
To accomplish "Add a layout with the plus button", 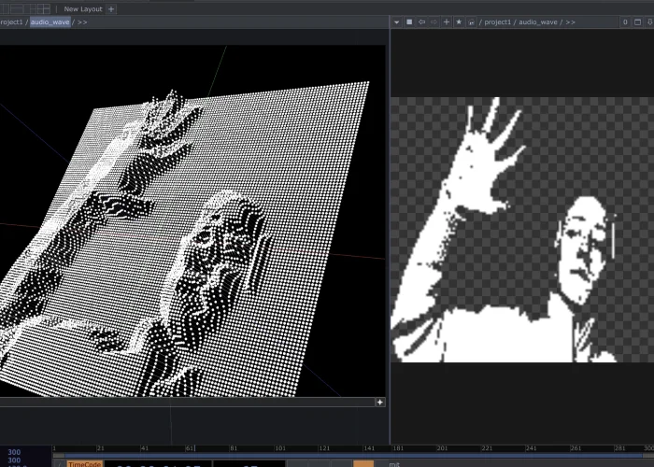I will [111, 8].
